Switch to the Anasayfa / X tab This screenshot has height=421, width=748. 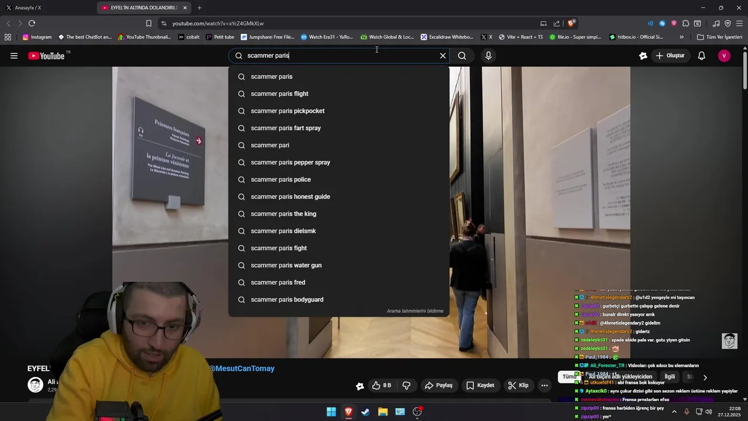(47, 8)
